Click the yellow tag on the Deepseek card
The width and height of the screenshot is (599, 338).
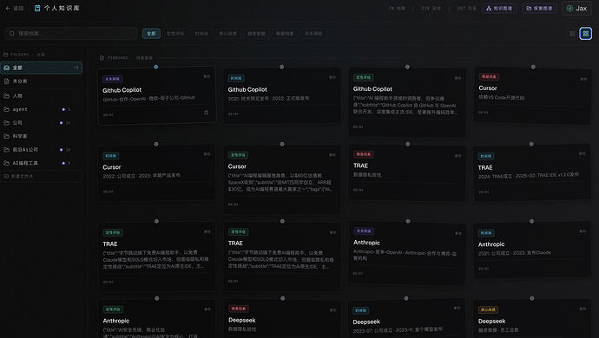coord(488,309)
